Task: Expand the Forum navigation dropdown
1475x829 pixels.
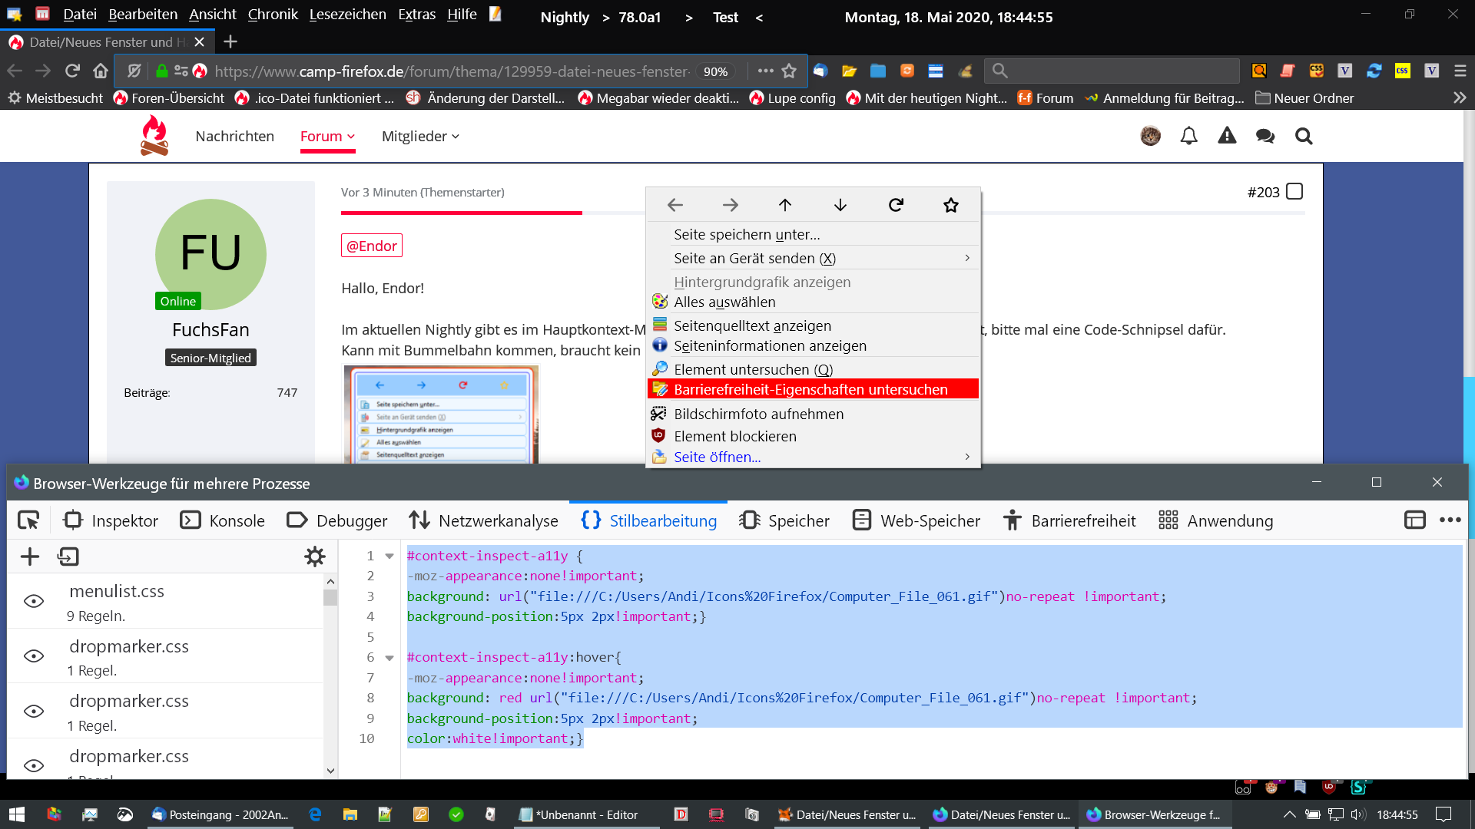Action: tap(327, 136)
